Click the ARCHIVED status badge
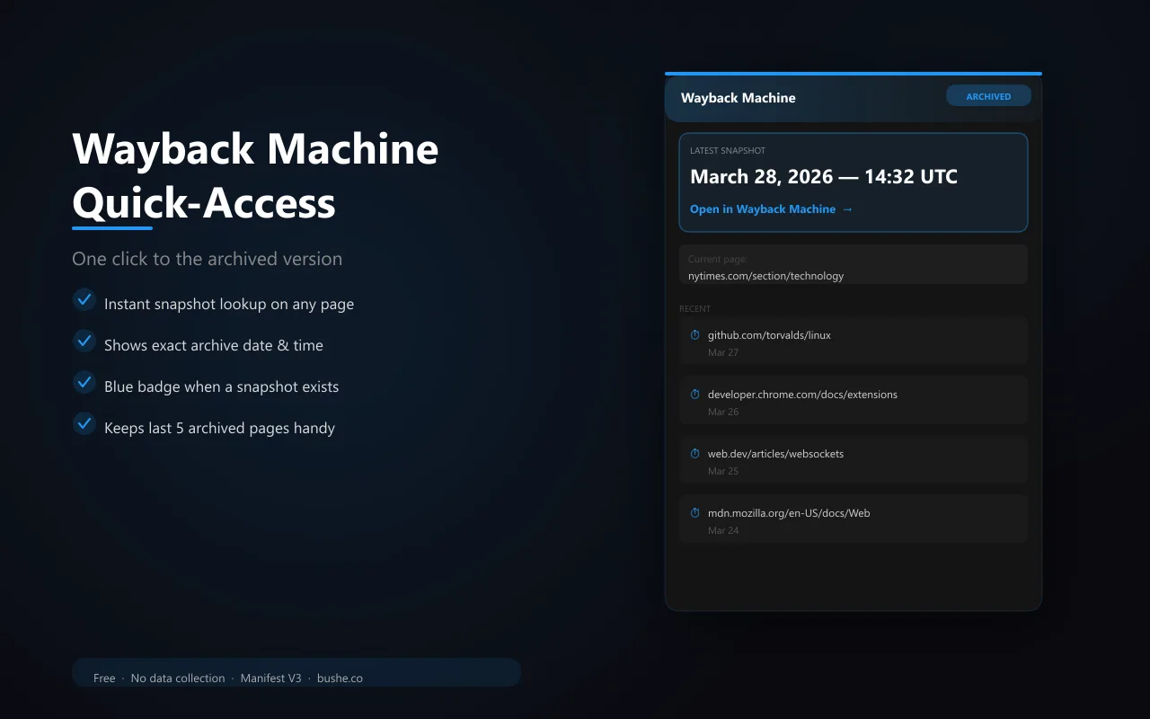 tap(988, 96)
